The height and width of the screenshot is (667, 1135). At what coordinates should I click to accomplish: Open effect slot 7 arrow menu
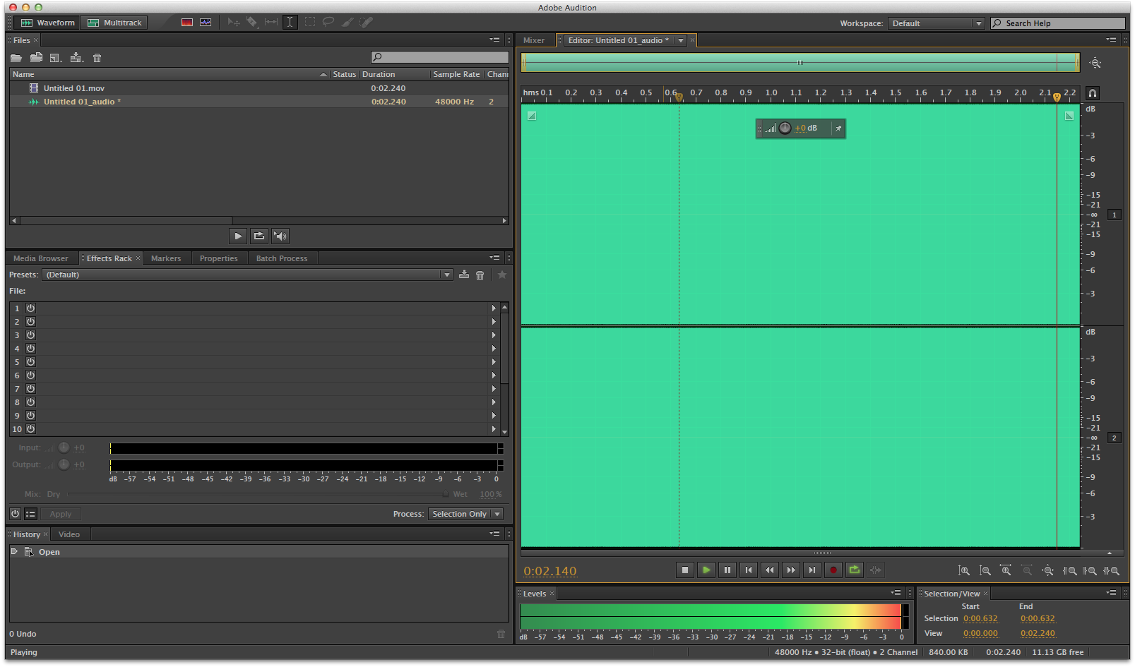click(494, 389)
